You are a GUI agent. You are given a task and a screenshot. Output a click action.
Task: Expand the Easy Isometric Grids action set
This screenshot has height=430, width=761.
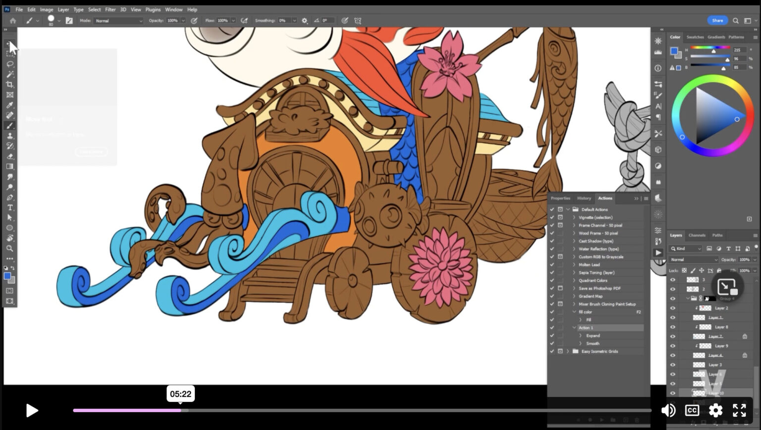568,351
